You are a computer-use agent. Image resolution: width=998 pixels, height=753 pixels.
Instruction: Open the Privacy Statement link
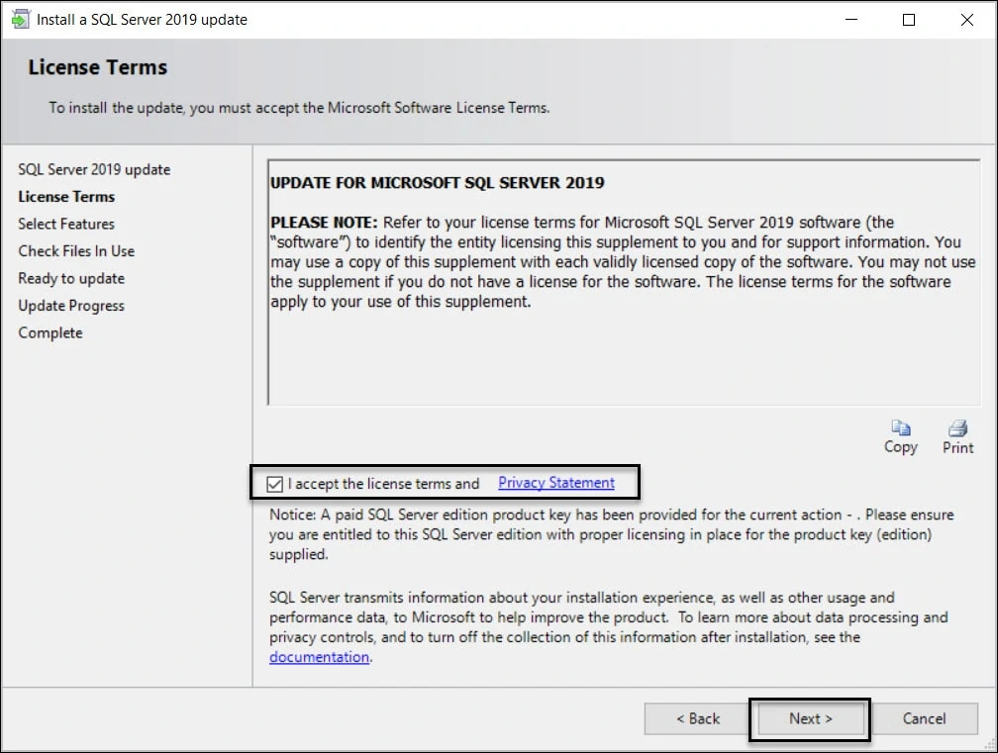coord(556,483)
